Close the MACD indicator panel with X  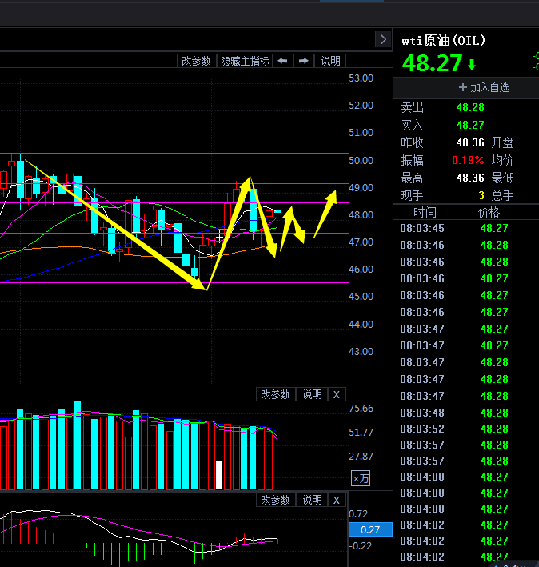click(337, 500)
